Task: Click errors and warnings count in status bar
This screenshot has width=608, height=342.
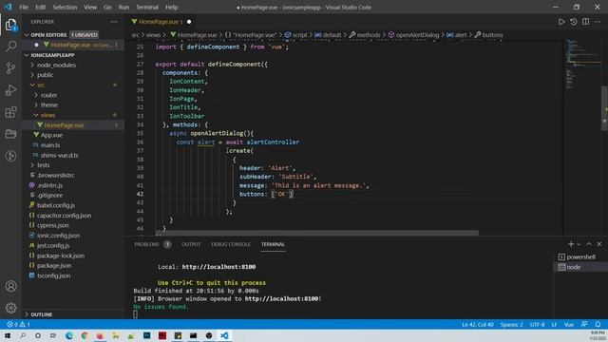Action: [x=18, y=324]
